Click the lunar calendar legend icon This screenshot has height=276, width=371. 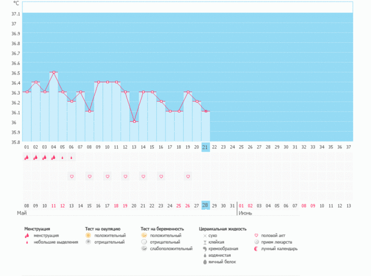[256, 249]
